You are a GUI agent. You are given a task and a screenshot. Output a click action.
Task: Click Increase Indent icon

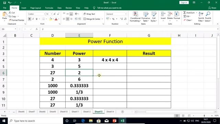pyautogui.click(x=79, y=19)
